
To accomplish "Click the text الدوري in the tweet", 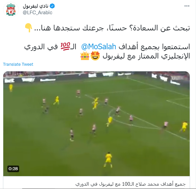I will coord(34,47).
